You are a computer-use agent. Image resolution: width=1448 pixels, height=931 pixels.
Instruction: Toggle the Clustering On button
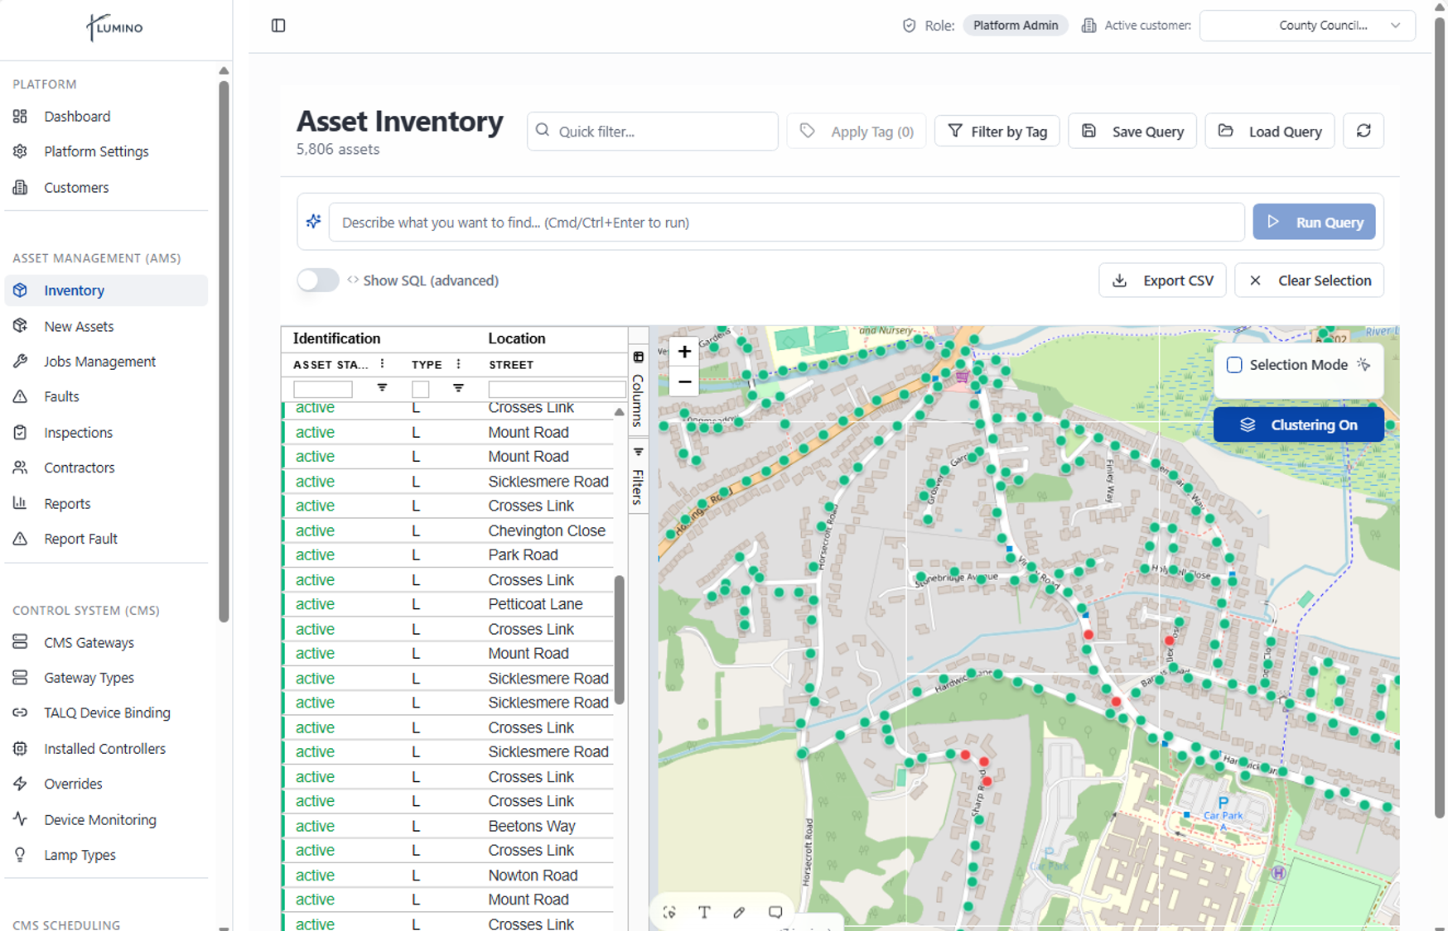pos(1298,425)
